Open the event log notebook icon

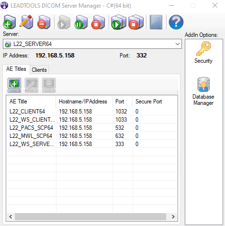[156, 22]
